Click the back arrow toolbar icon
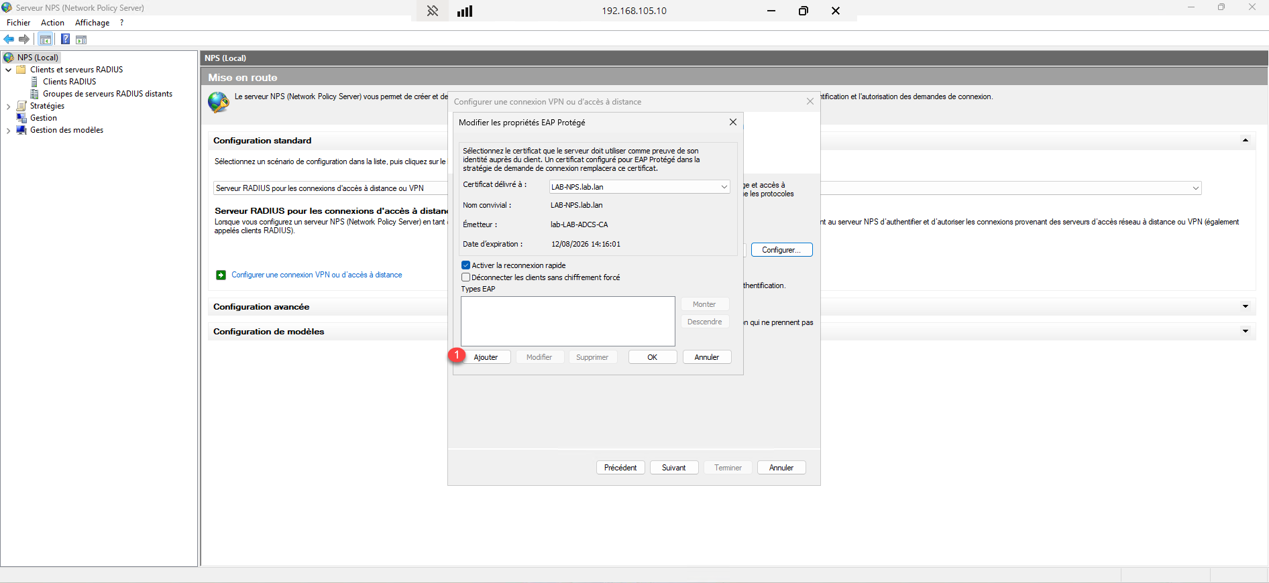 point(9,40)
